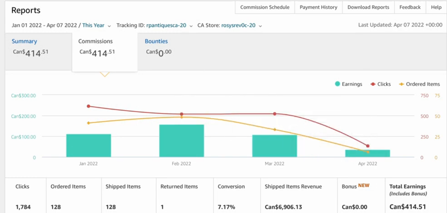Screen dimensions: 447x213
Task: Open the This Year date range link
Action: click(x=93, y=25)
